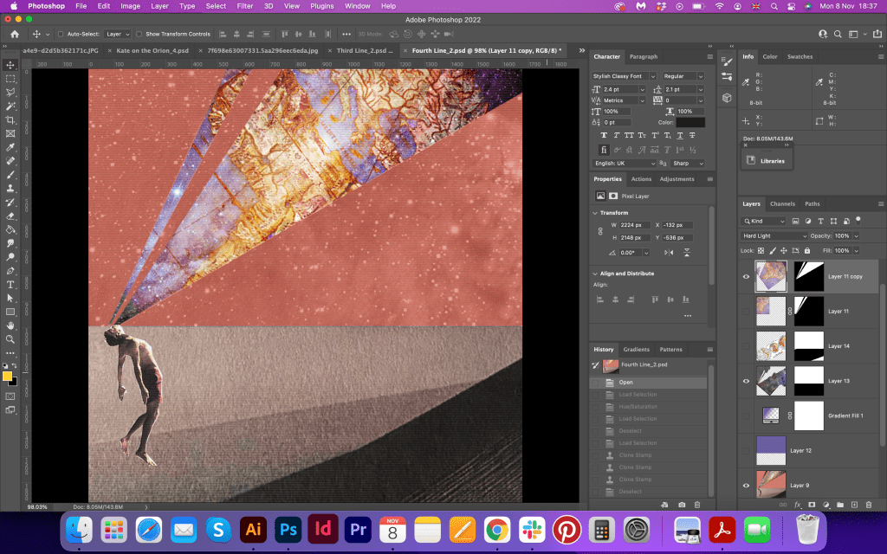Add layer style via fx icon
This screenshot has height=554, width=887.
797,504
